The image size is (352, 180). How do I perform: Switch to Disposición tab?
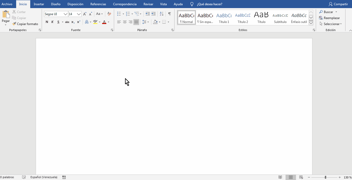click(75, 4)
